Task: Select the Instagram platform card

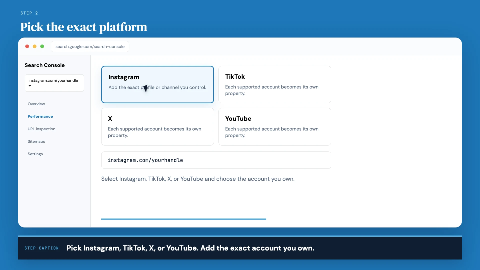Action: coord(157,84)
